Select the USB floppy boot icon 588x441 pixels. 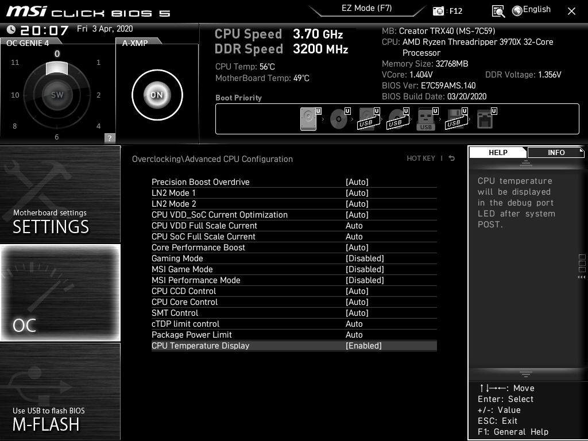click(455, 119)
